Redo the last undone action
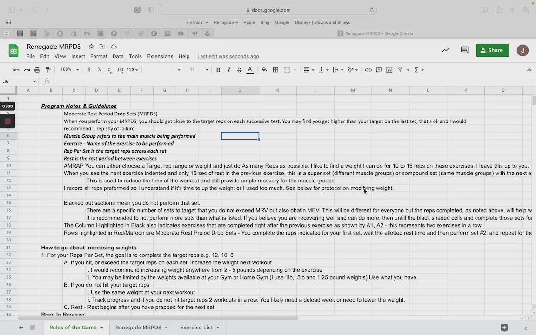 [x=27, y=70]
